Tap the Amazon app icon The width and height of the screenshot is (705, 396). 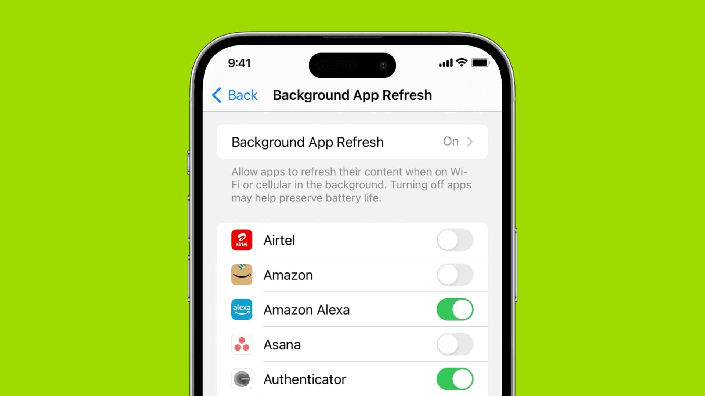point(241,275)
